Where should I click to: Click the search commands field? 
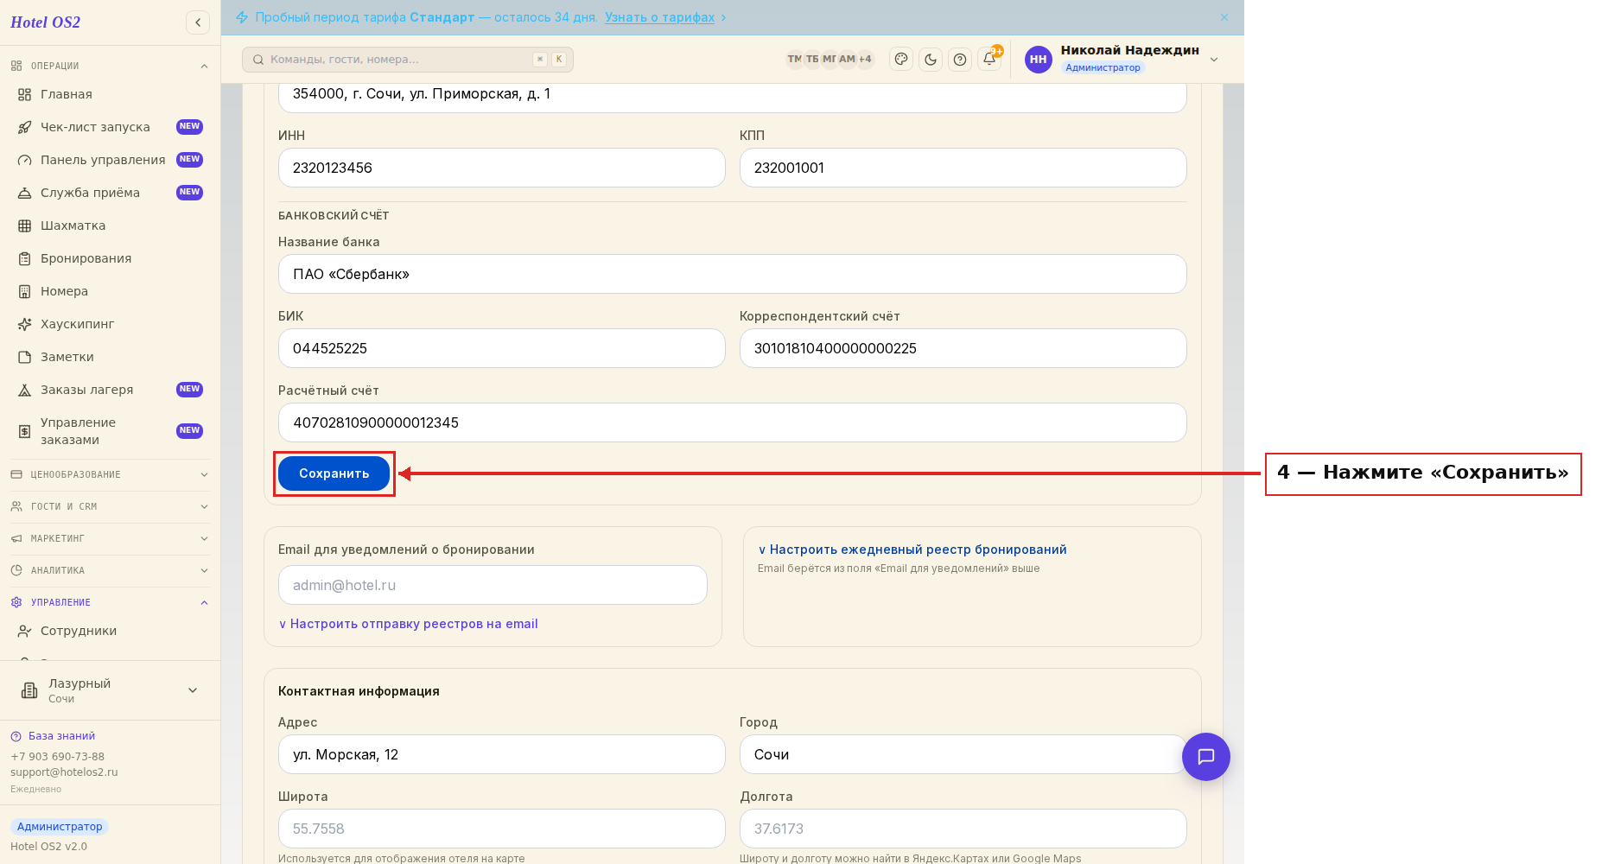click(408, 60)
